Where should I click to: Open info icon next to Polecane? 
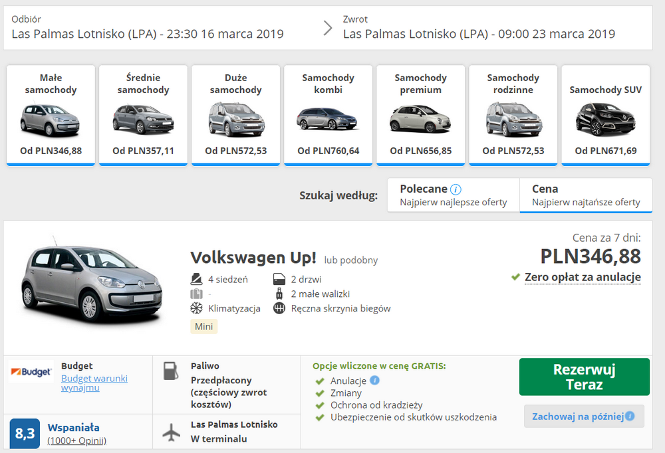[456, 189]
